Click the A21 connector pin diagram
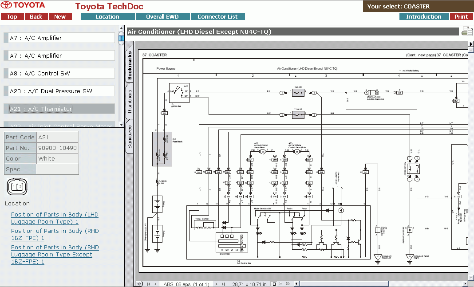The width and height of the screenshot is (474, 287). point(16,187)
